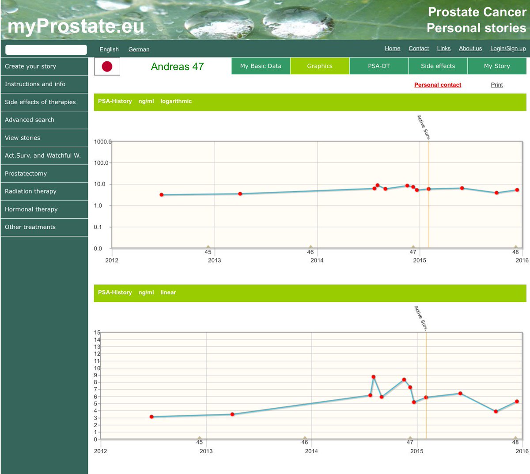The image size is (530, 474).
Task: Open the Contact page link
Action: click(419, 49)
